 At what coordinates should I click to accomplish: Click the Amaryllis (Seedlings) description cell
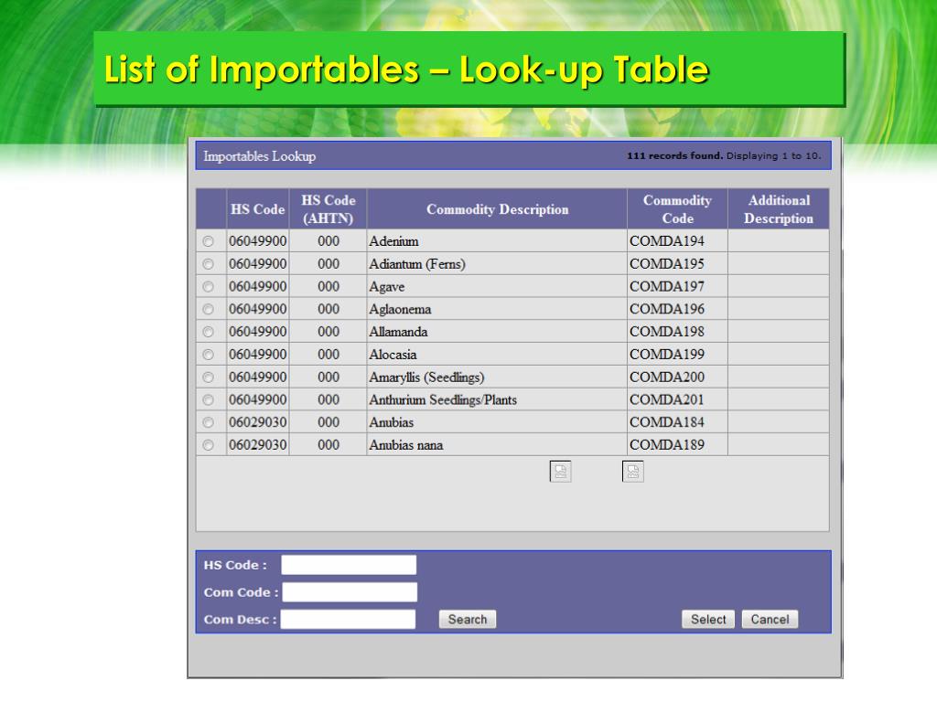click(x=497, y=378)
